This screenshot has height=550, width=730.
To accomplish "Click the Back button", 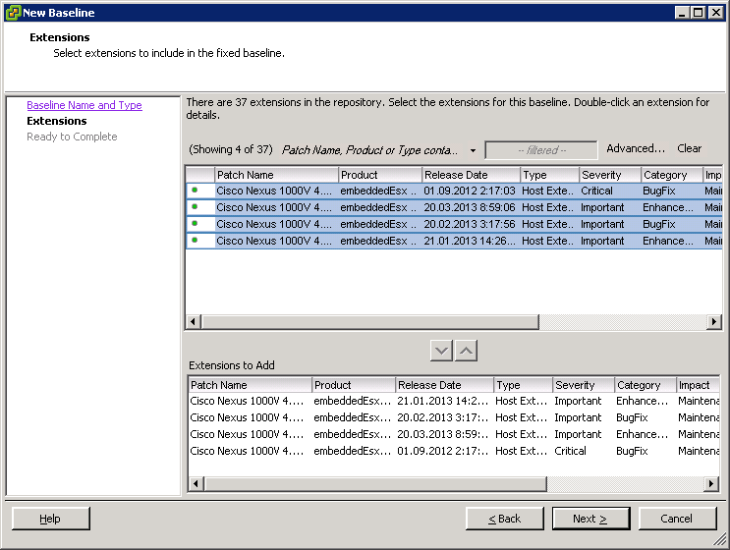I will pyautogui.click(x=505, y=519).
